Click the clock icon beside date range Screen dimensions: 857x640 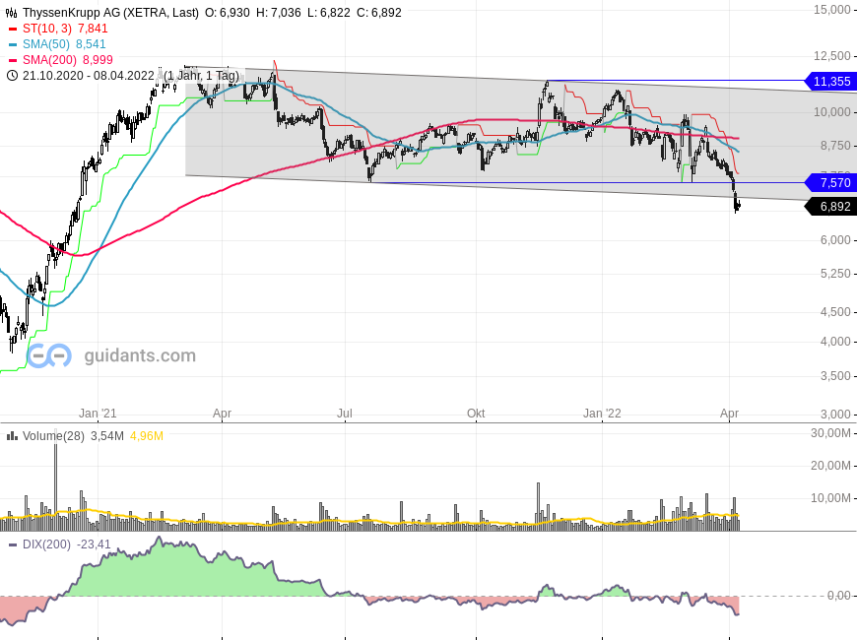[12, 76]
